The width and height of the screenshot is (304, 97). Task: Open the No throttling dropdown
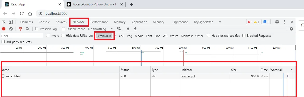pos(101,29)
